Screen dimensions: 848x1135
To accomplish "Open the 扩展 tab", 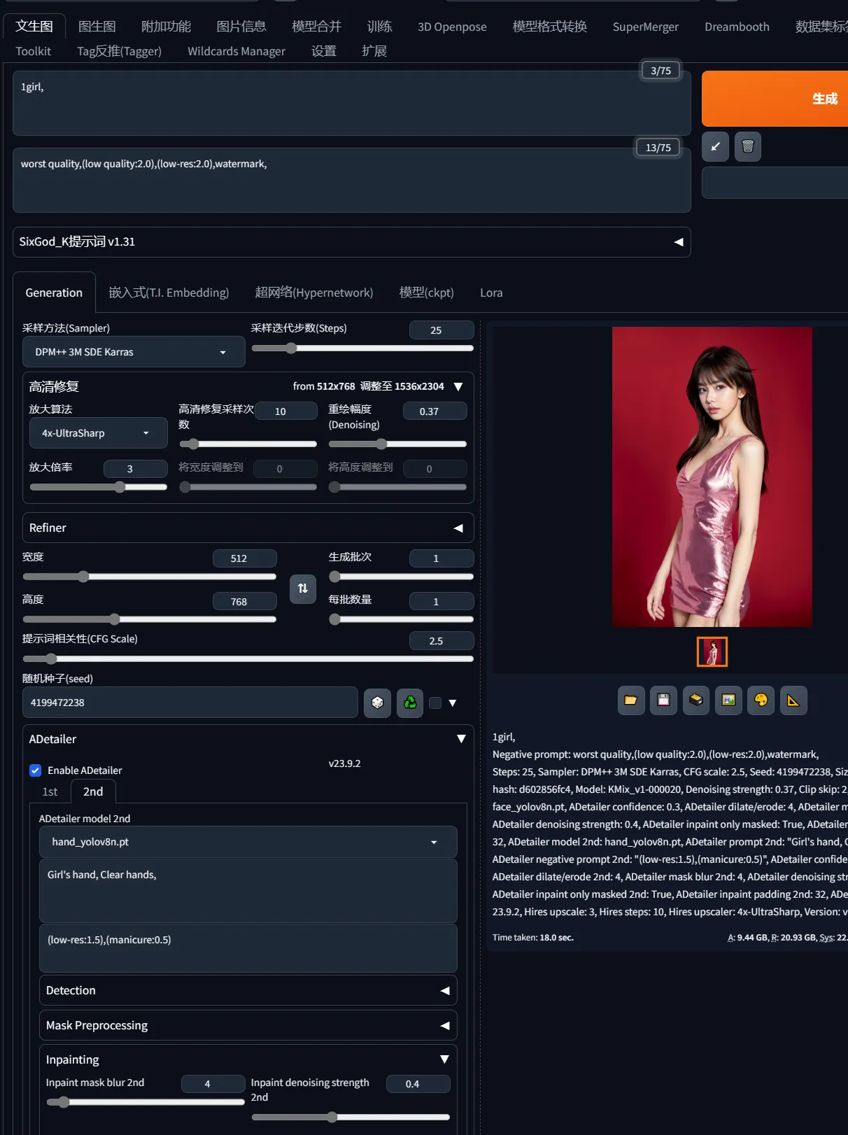I will click(374, 51).
